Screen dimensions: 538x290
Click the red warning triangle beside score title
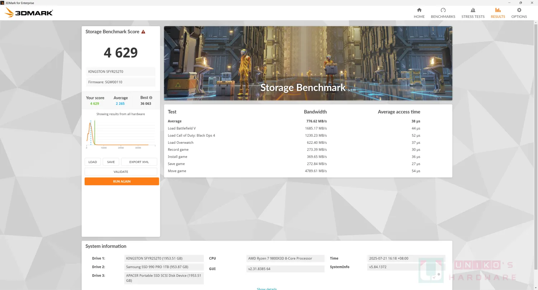pyautogui.click(x=143, y=31)
